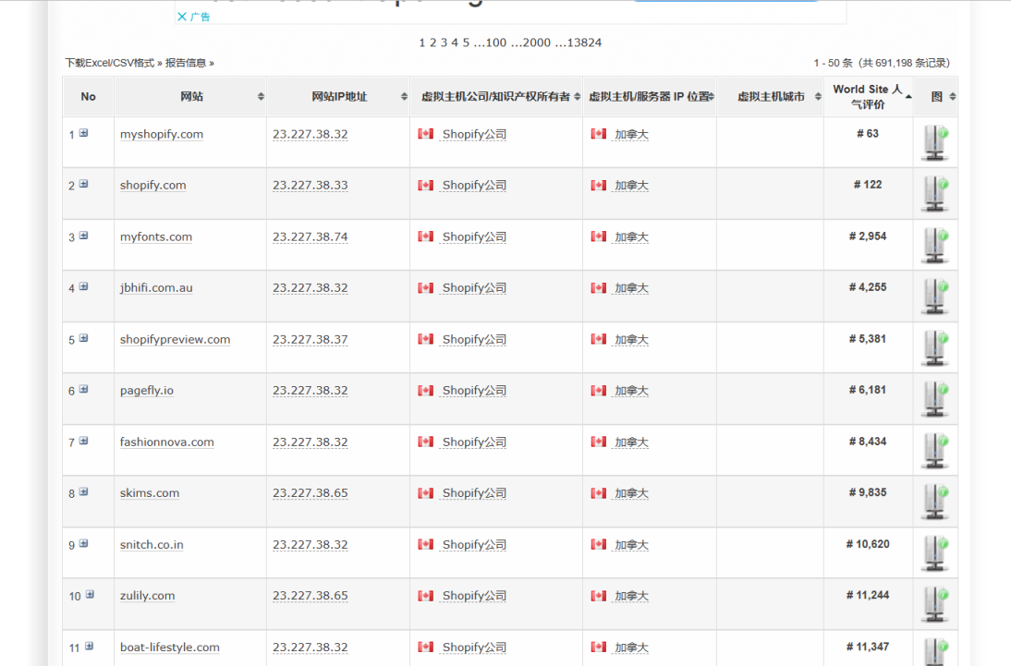This screenshot has height=666, width=1011.
Task: Open the 下载Excel/CSV格式 download link
Action: 109,63
